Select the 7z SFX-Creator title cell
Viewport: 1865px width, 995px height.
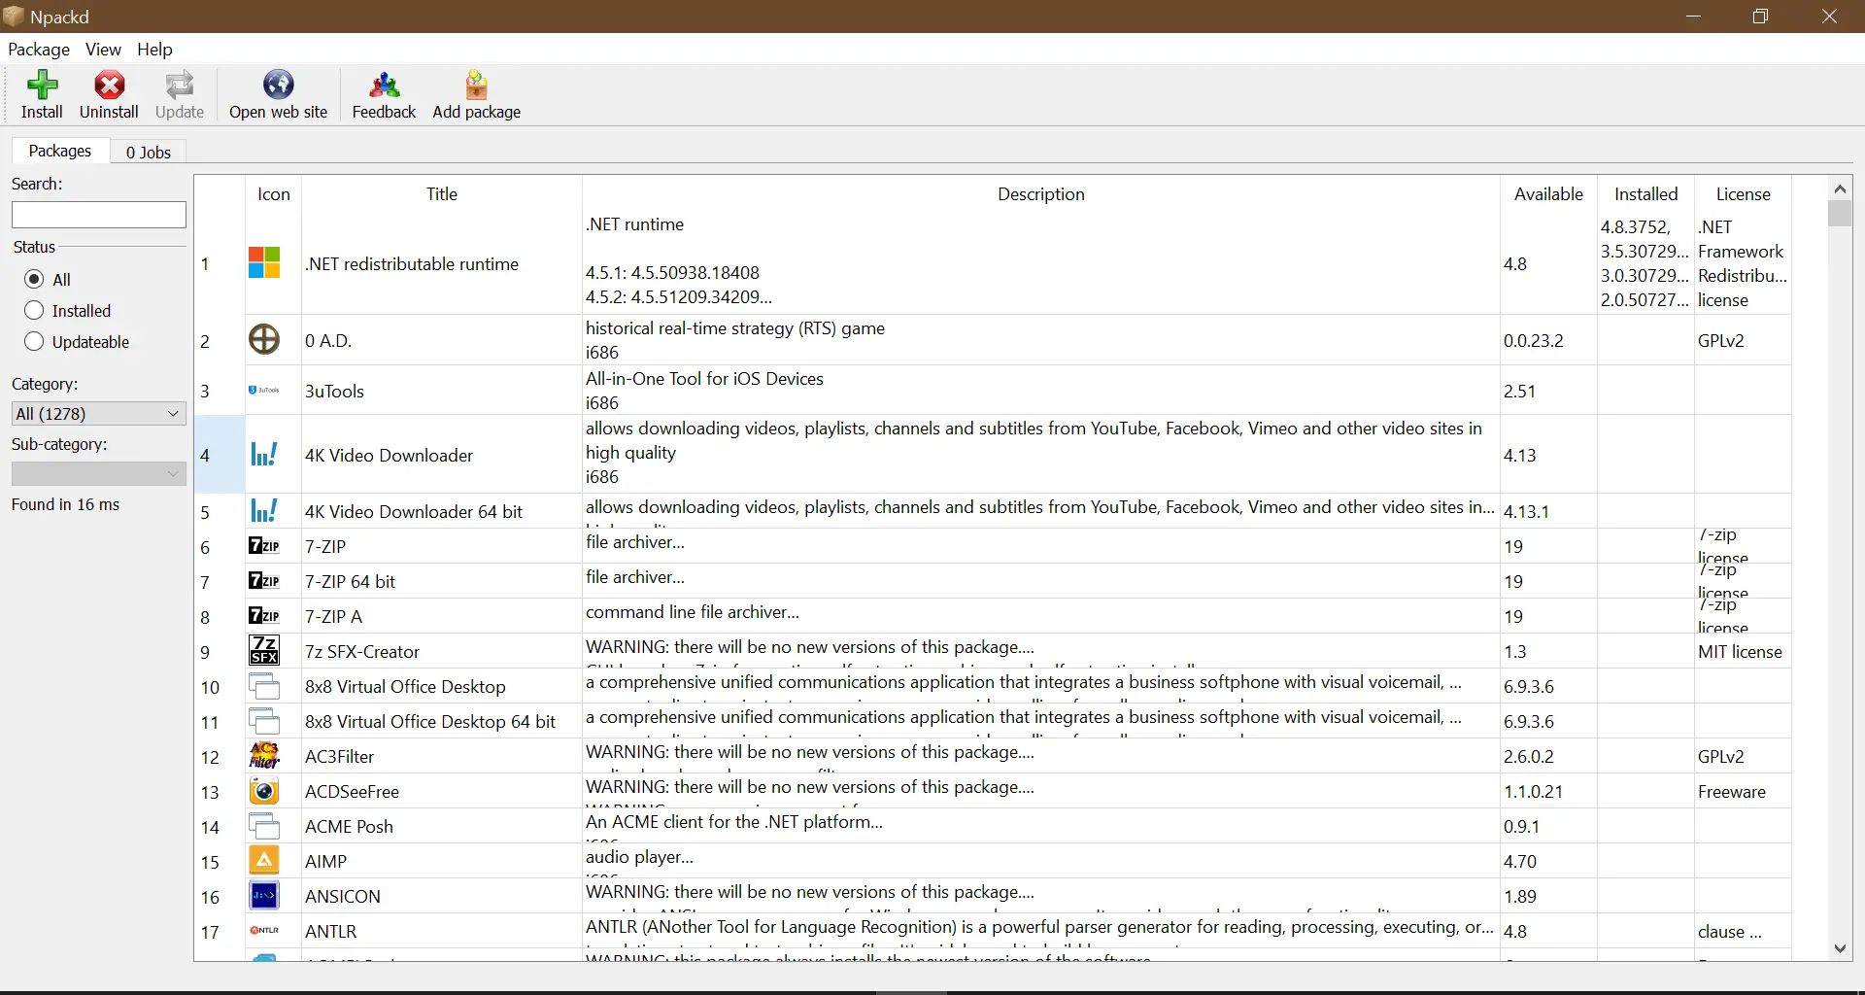442,651
